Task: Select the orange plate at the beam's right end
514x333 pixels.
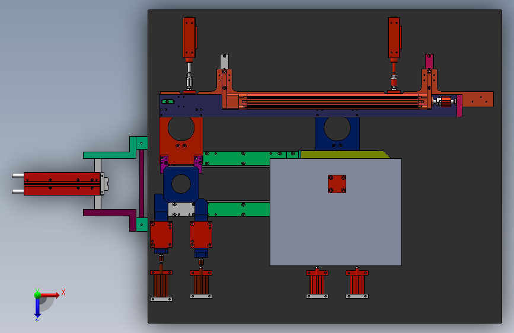Action: (x=478, y=100)
